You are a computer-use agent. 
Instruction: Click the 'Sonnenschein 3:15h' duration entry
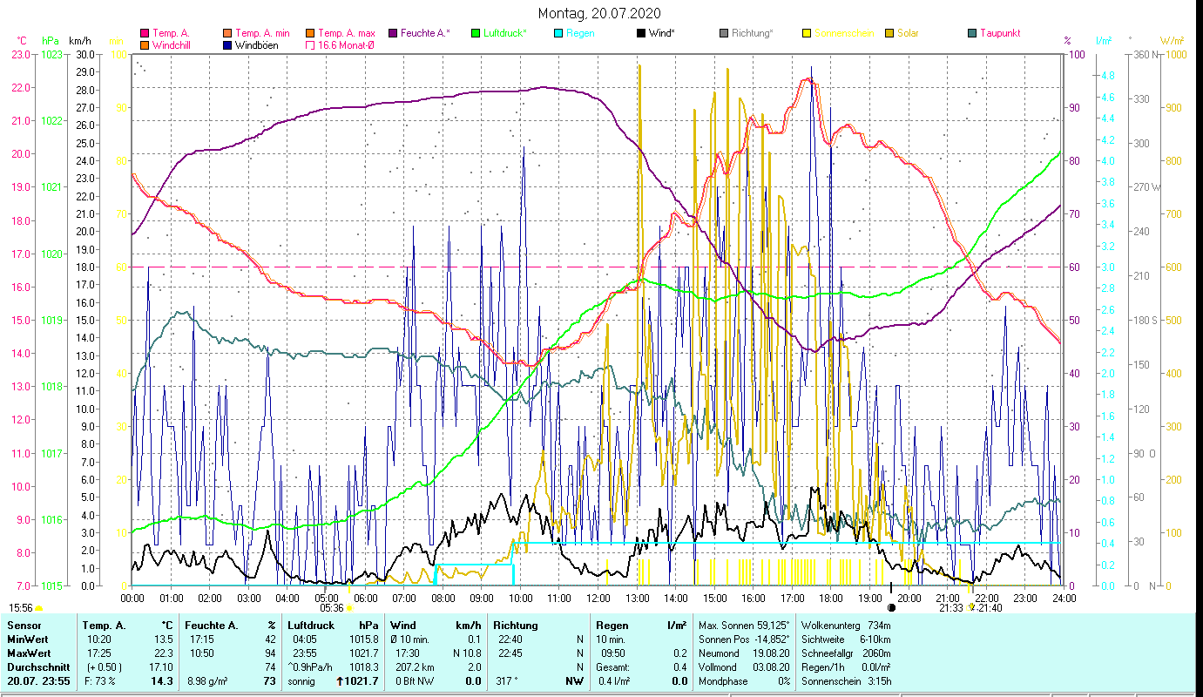pos(846,681)
